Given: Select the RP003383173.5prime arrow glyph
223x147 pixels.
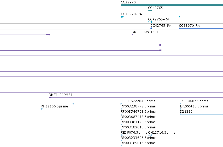Looking at the screenshot, I should click(x=121, y=125).
